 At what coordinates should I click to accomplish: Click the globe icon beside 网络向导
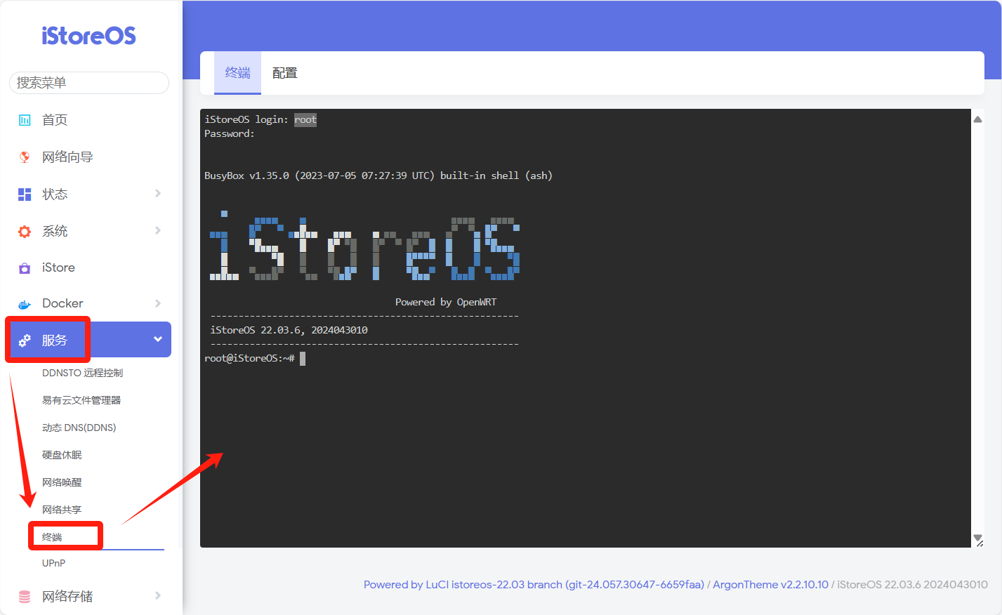(25, 157)
